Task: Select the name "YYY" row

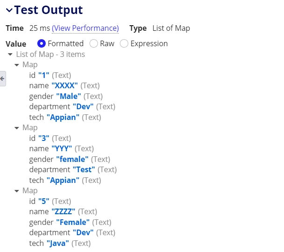Action: click(62, 149)
